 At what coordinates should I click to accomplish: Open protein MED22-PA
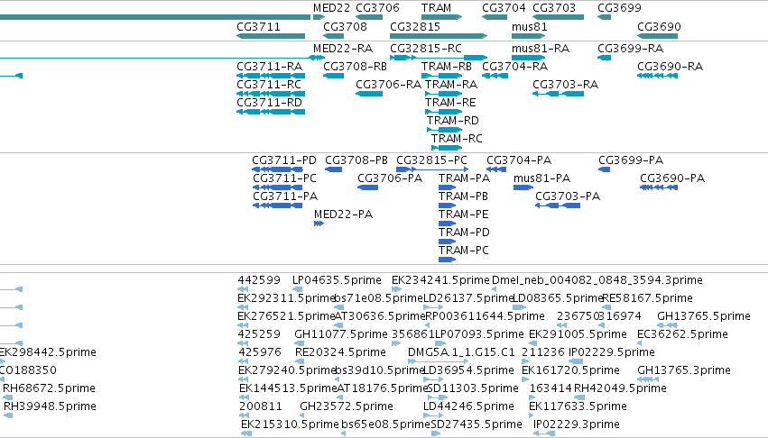pyautogui.click(x=343, y=214)
